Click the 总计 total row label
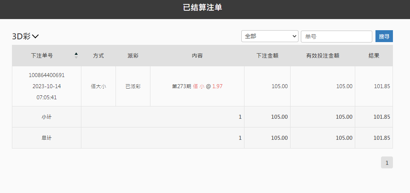This screenshot has height=193, width=410. tap(46, 138)
